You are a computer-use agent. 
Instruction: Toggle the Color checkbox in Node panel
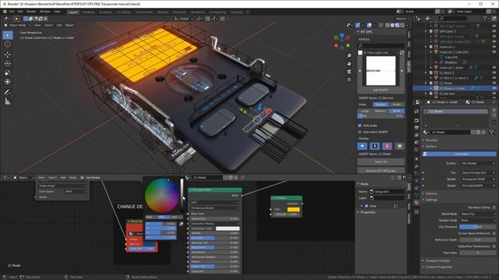point(366,206)
